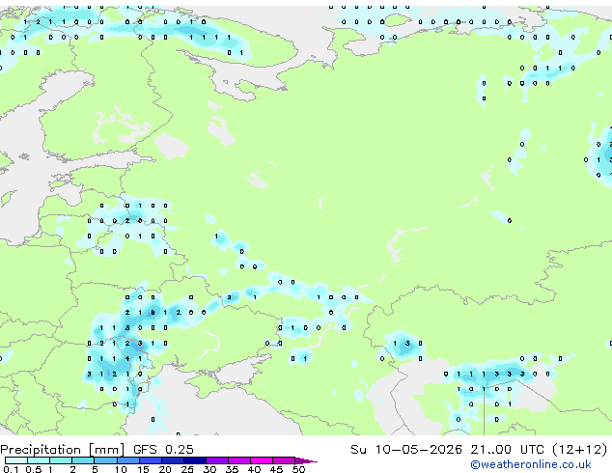Select the 35–40 mm legend color swatch
This screenshot has height=473, width=612.
tap(238, 460)
